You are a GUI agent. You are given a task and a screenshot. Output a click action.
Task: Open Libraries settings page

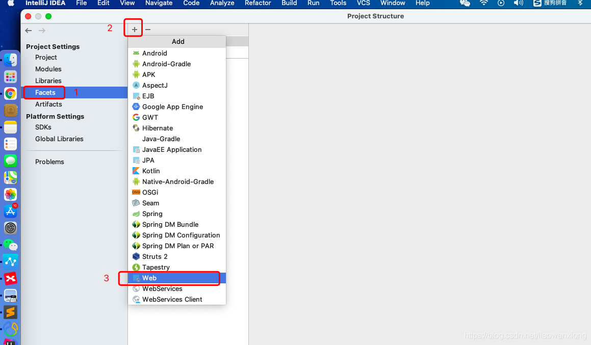48,81
